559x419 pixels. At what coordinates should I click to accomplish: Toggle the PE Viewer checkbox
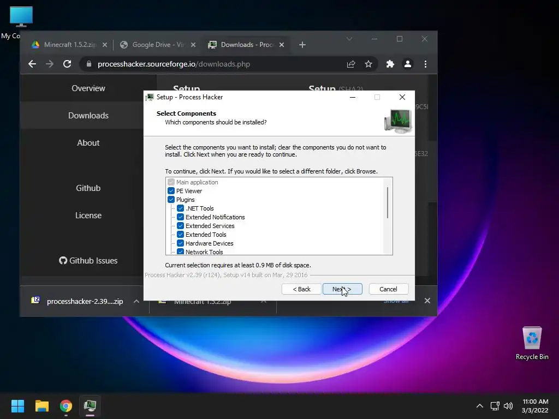[171, 191]
